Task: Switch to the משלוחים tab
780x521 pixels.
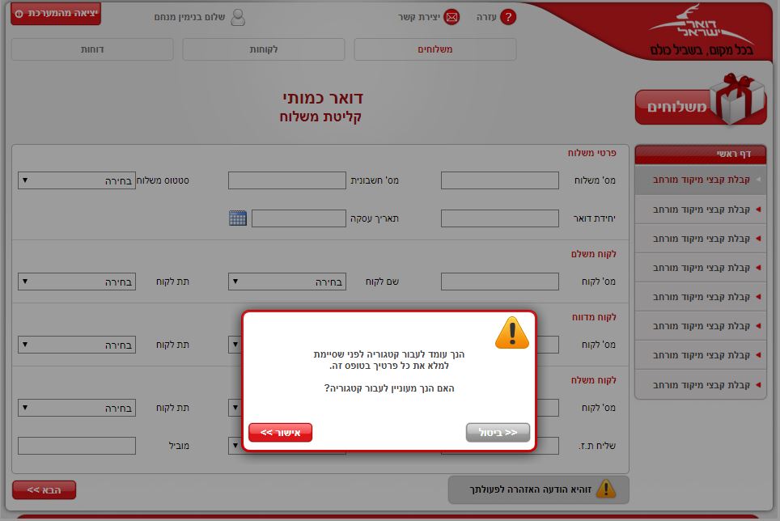Action: [435, 49]
